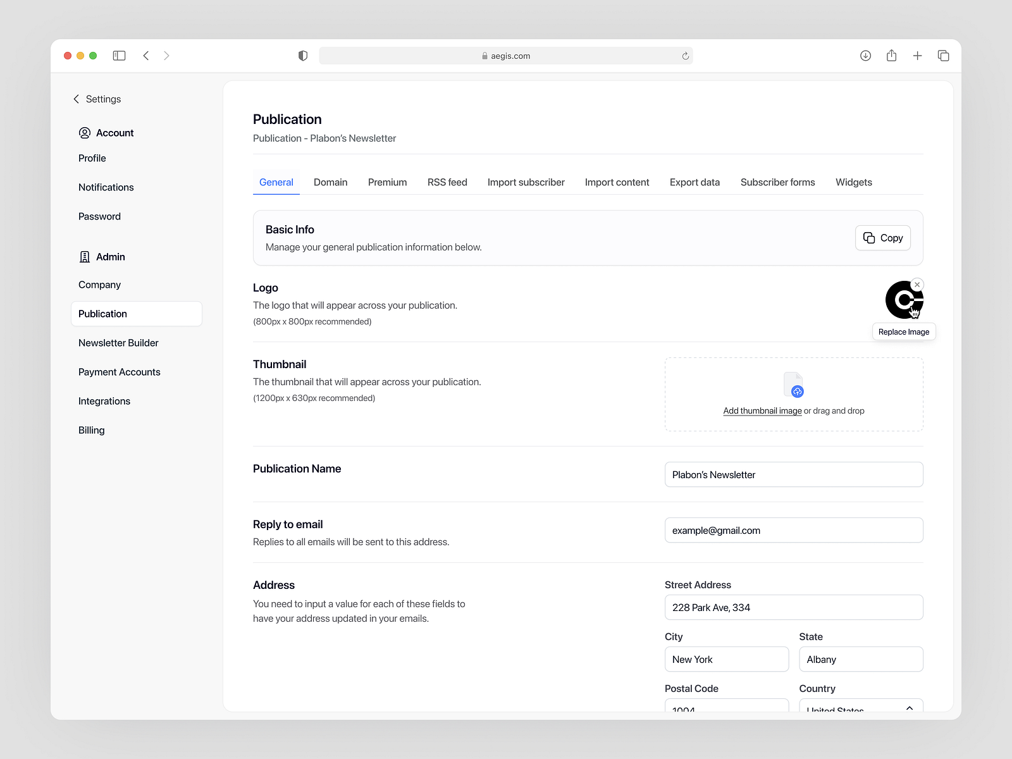Click the Admin building icon in the sidebar
This screenshot has height=759, width=1012.
tap(85, 257)
